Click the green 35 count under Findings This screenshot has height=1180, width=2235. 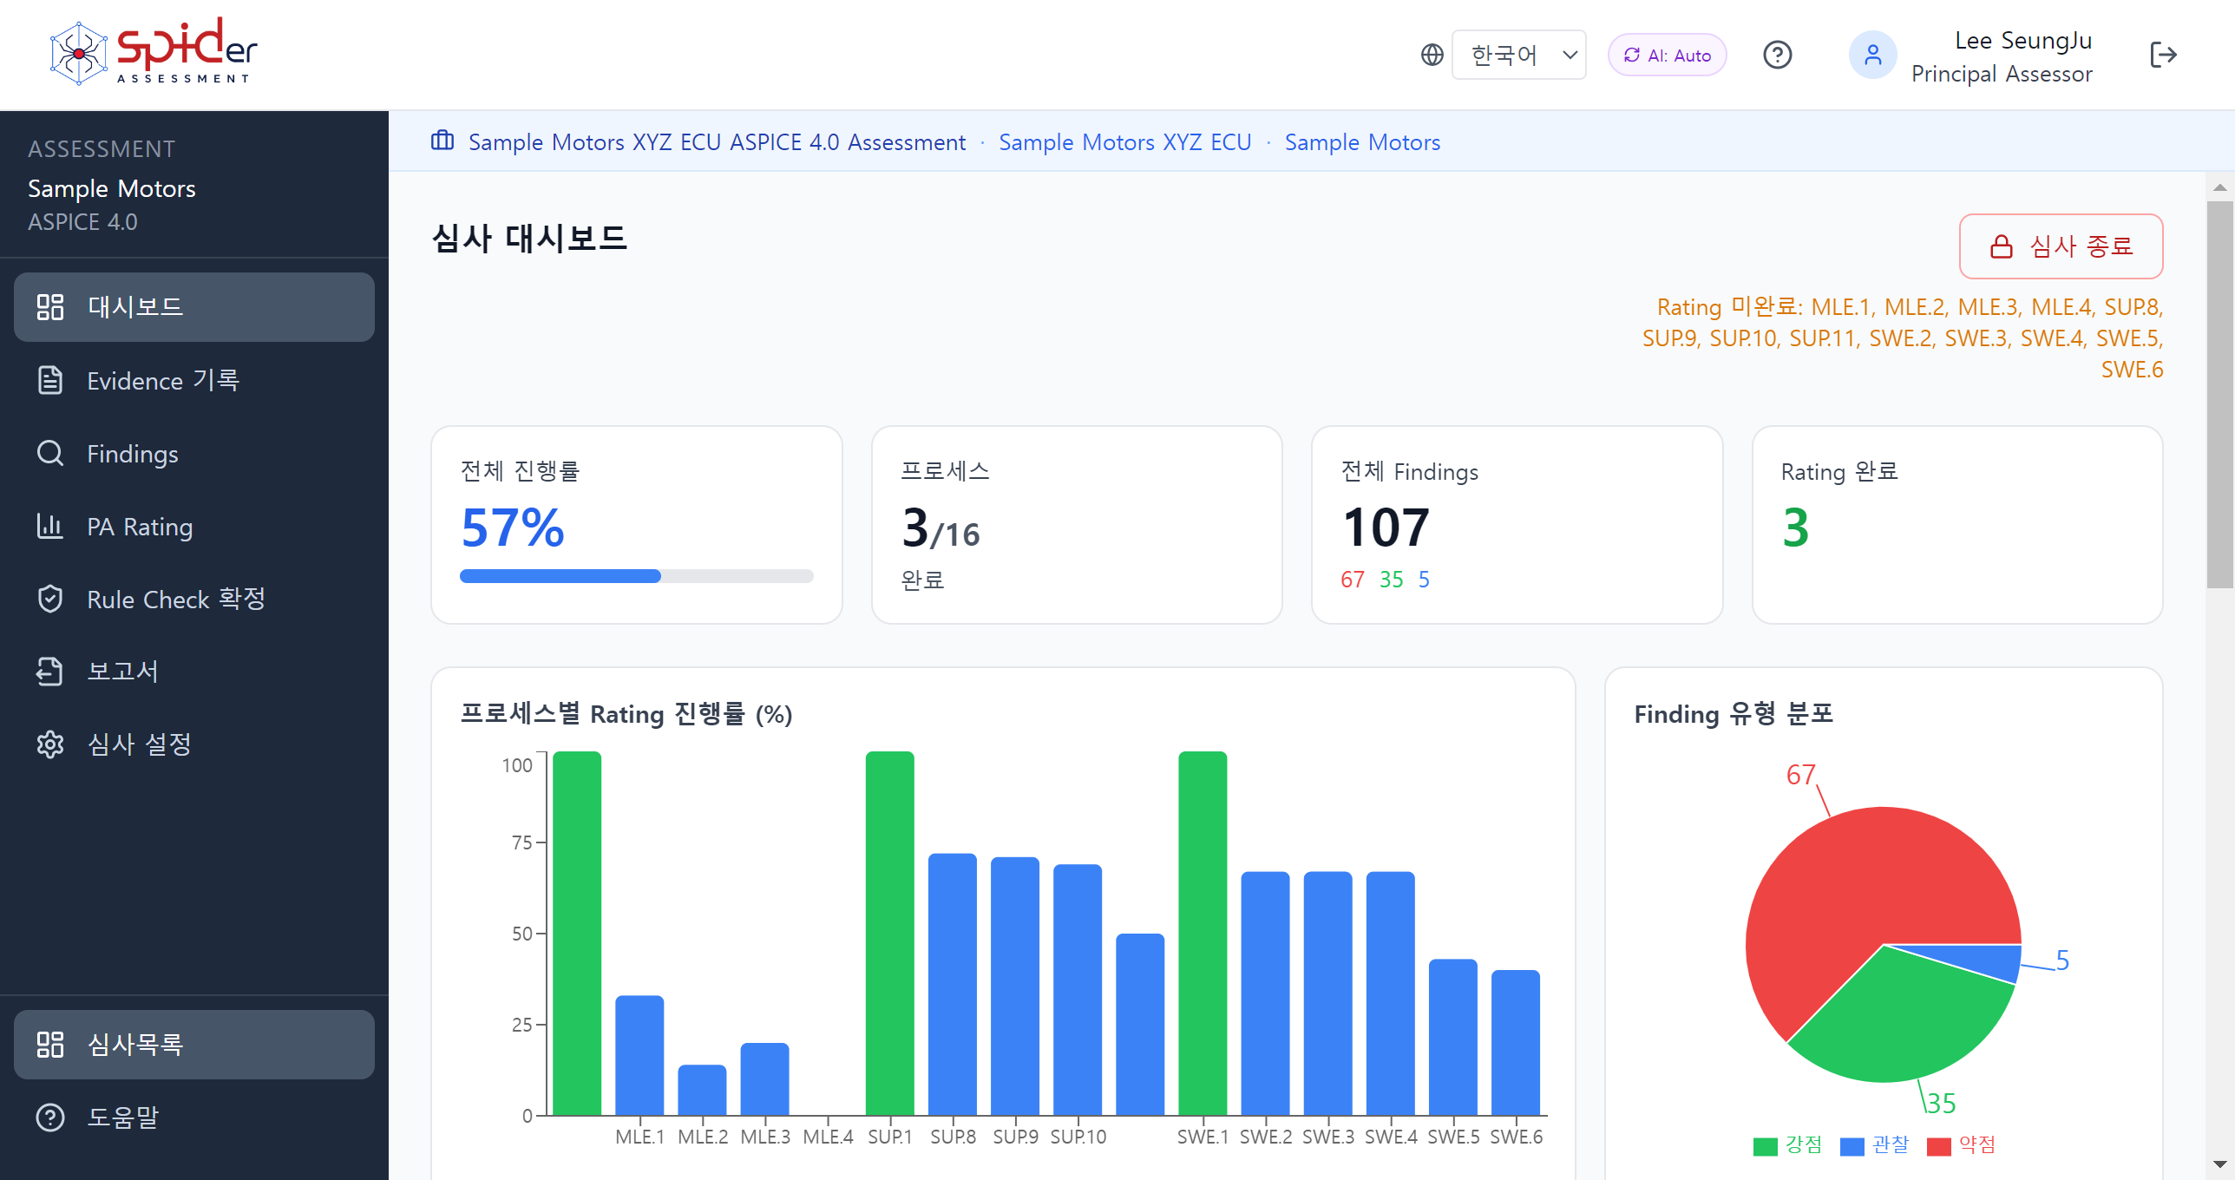1391,580
